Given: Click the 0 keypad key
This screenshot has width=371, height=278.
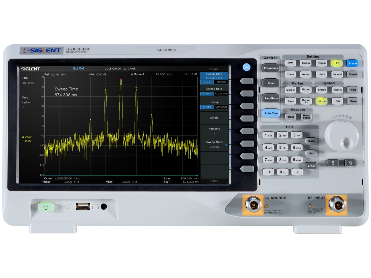Looking at the screenshot, I should pos(283,172).
